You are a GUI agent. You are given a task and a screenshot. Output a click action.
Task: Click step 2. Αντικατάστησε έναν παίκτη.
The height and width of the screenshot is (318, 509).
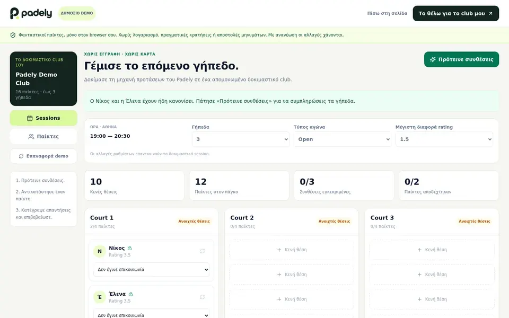[41, 196]
